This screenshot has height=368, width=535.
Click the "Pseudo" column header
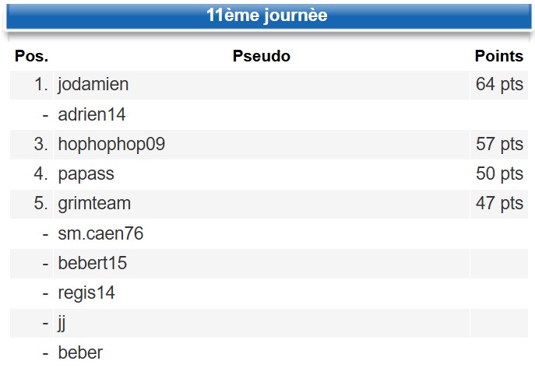tap(262, 56)
